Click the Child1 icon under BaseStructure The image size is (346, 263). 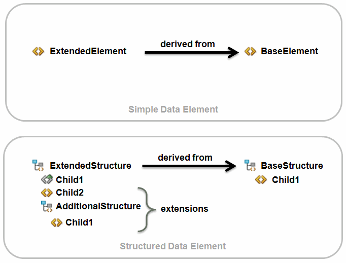(261, 179)
